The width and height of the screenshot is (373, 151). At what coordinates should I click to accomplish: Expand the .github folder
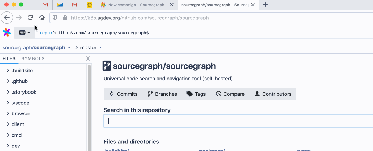(8, 81)
